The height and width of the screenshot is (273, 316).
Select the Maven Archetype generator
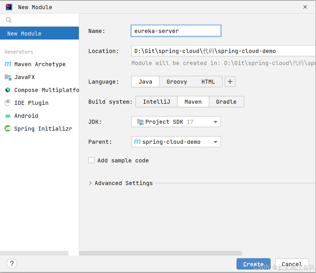39,64
